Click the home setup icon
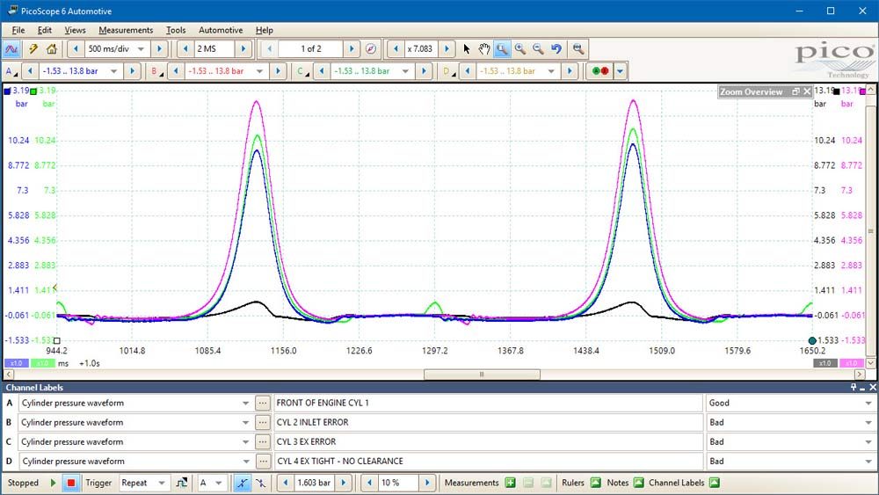Screen dimensions: 879x495 point(52,48)
